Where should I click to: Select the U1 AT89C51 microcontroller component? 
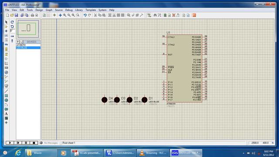click(184, 68)
